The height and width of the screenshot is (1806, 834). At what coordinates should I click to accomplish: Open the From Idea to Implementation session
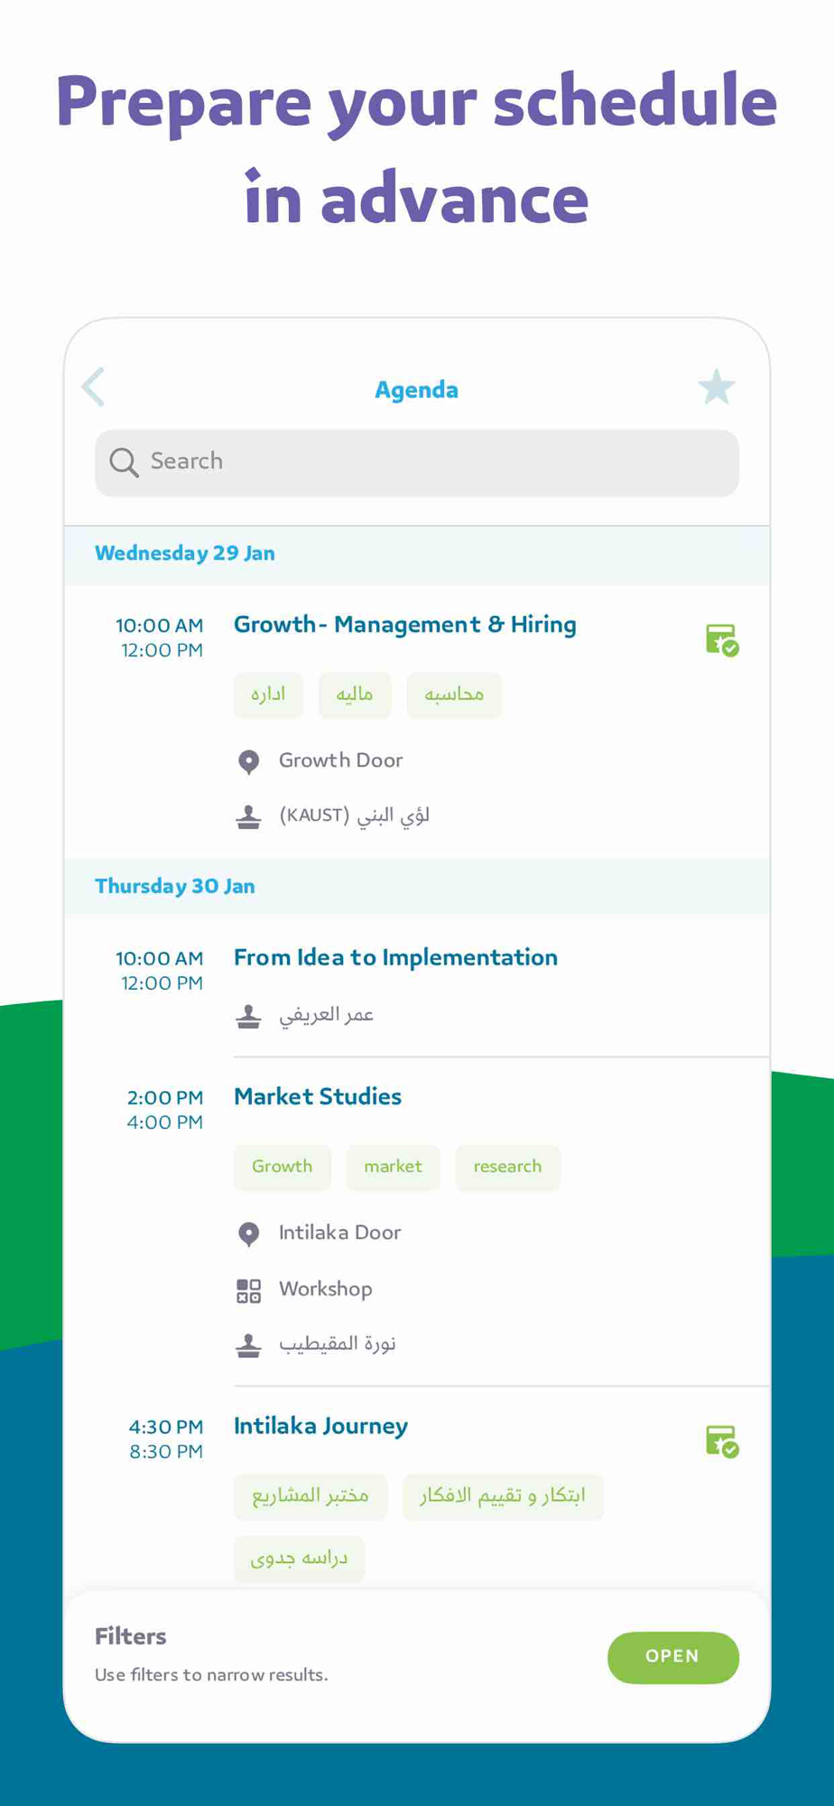point(395,957)
